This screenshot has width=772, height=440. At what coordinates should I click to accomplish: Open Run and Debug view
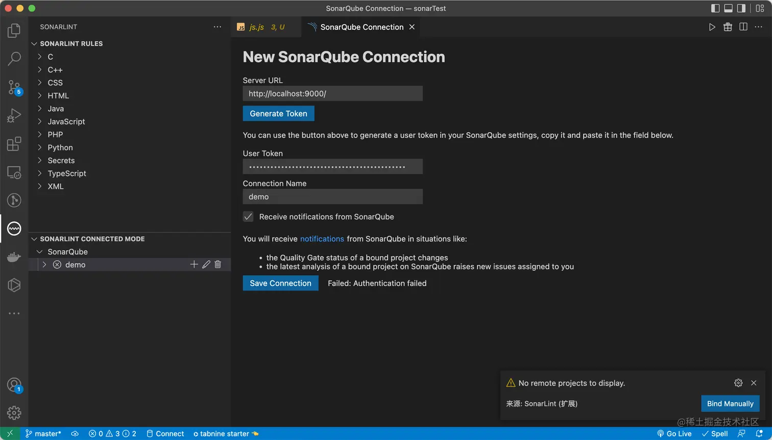pyautogui.click(x=14, y=116)
